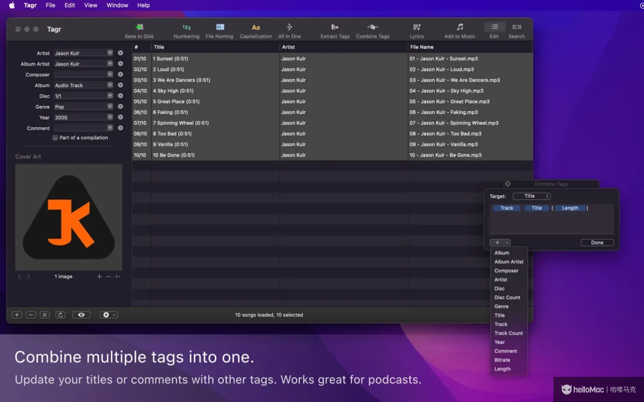Screen dimensions: 644x402
Task: Clear the Composer field with its x icon
Action: (x=120, y=74)
